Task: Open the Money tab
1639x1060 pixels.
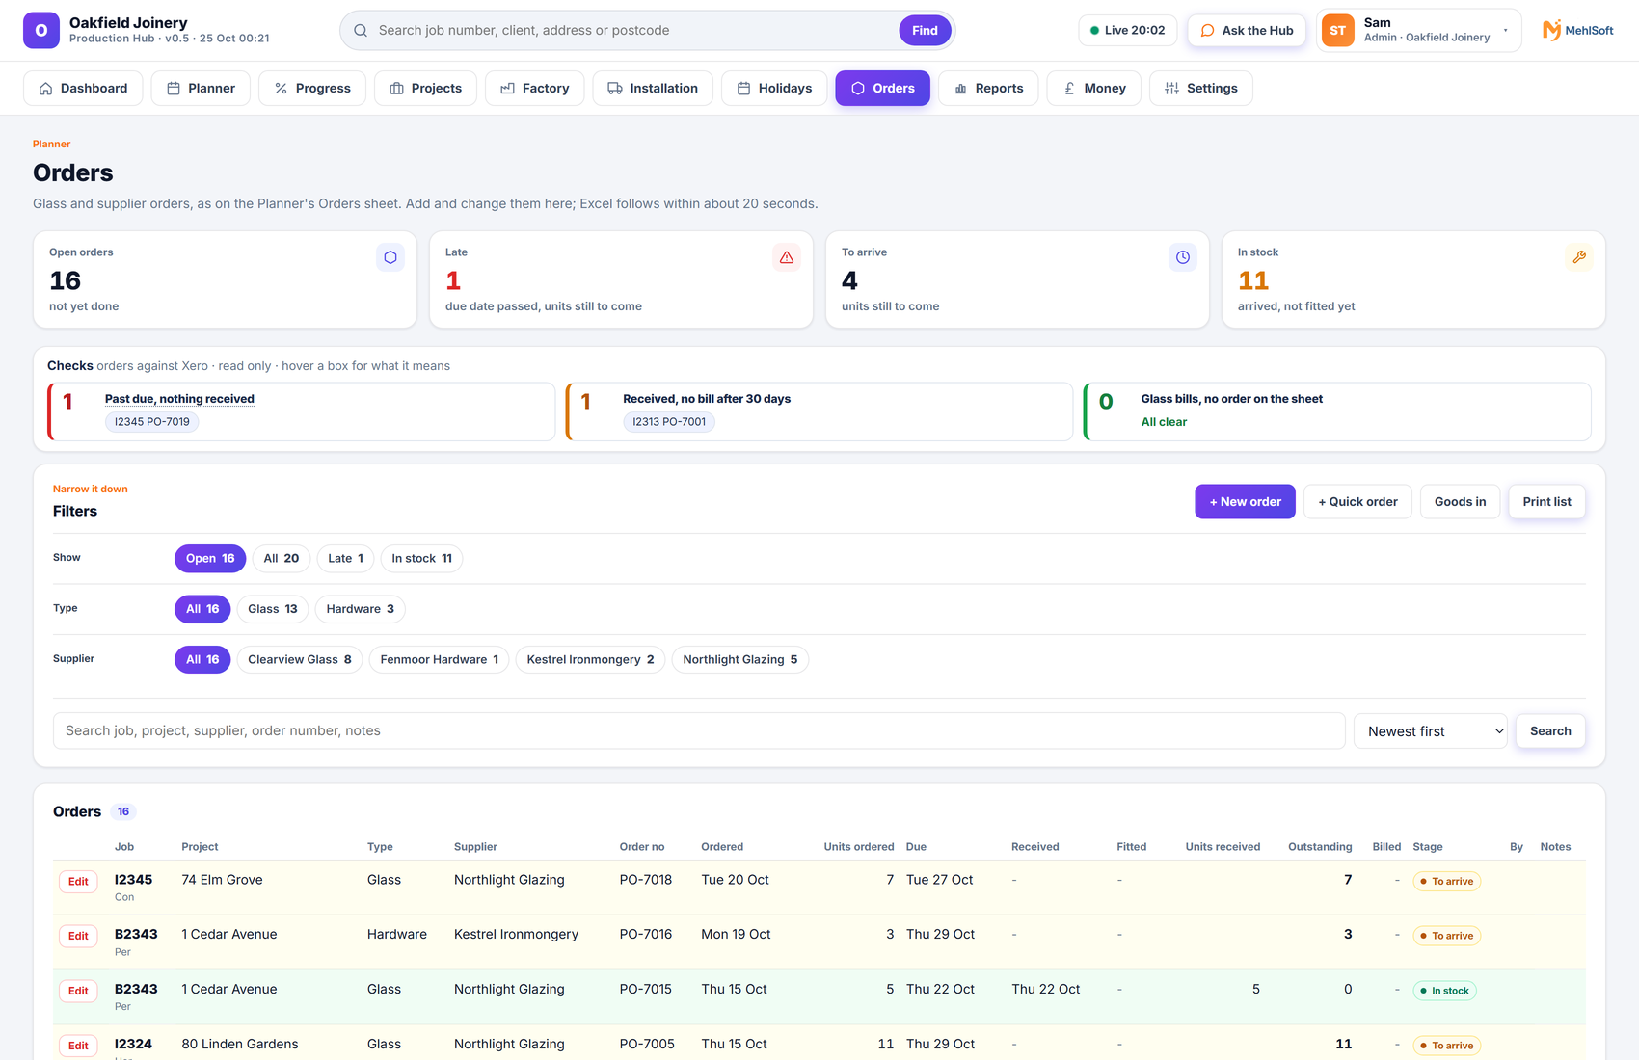Action: pos(1094,88)
